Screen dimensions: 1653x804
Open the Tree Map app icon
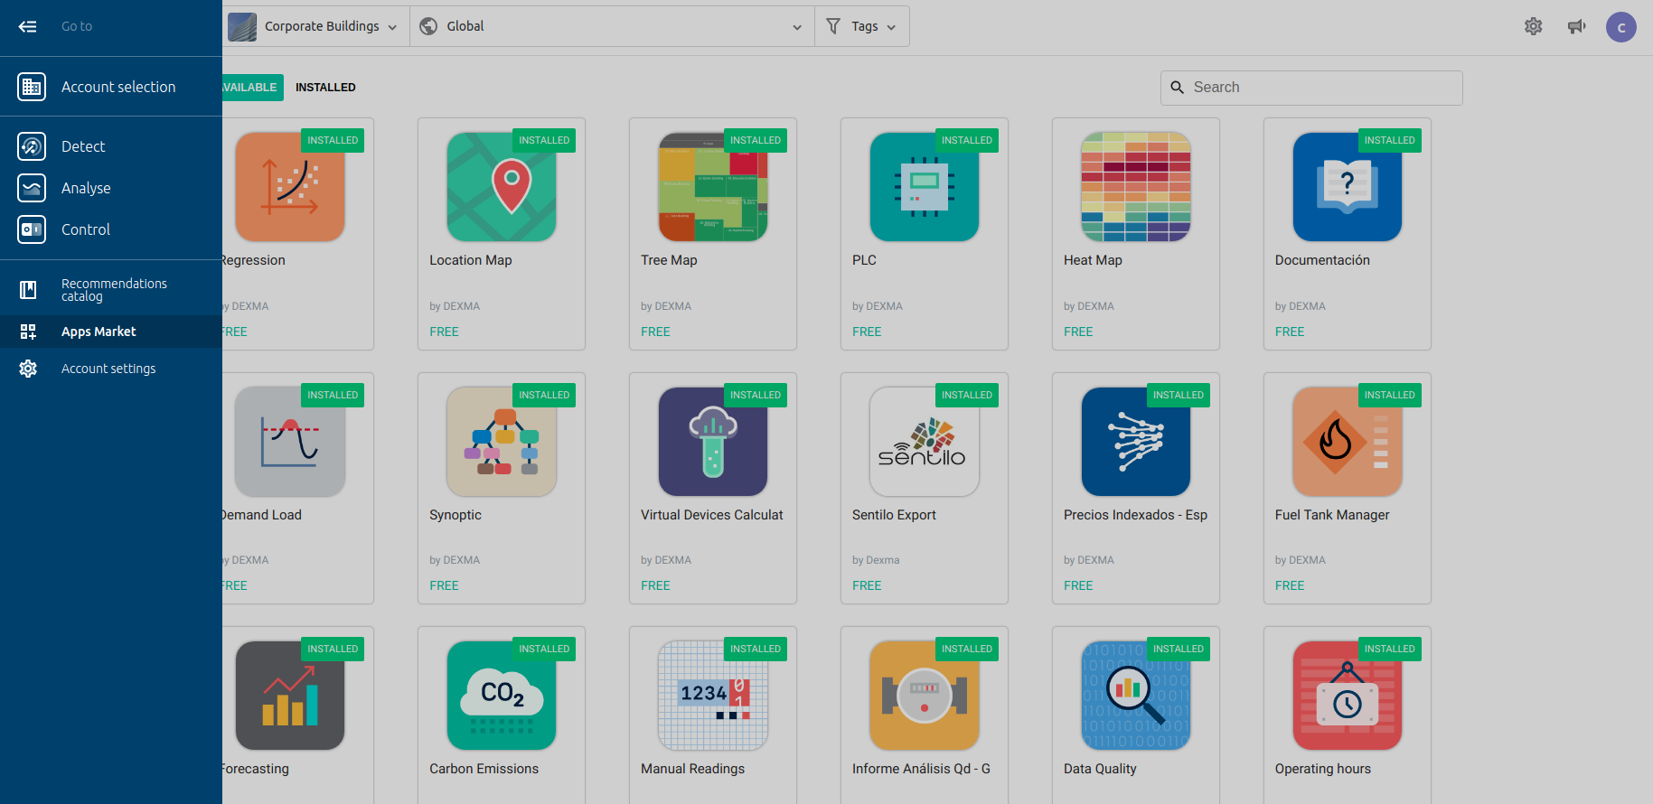(x=713, y=187)
